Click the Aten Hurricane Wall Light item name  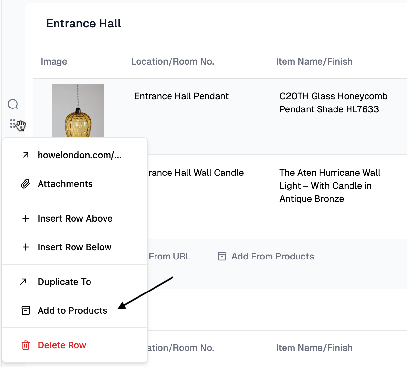pos(329,186)
